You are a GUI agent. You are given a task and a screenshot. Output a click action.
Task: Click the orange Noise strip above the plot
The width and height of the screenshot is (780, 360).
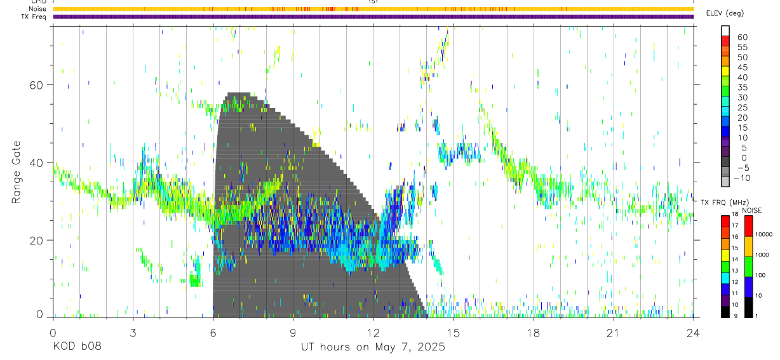click(x=373, y=9)
